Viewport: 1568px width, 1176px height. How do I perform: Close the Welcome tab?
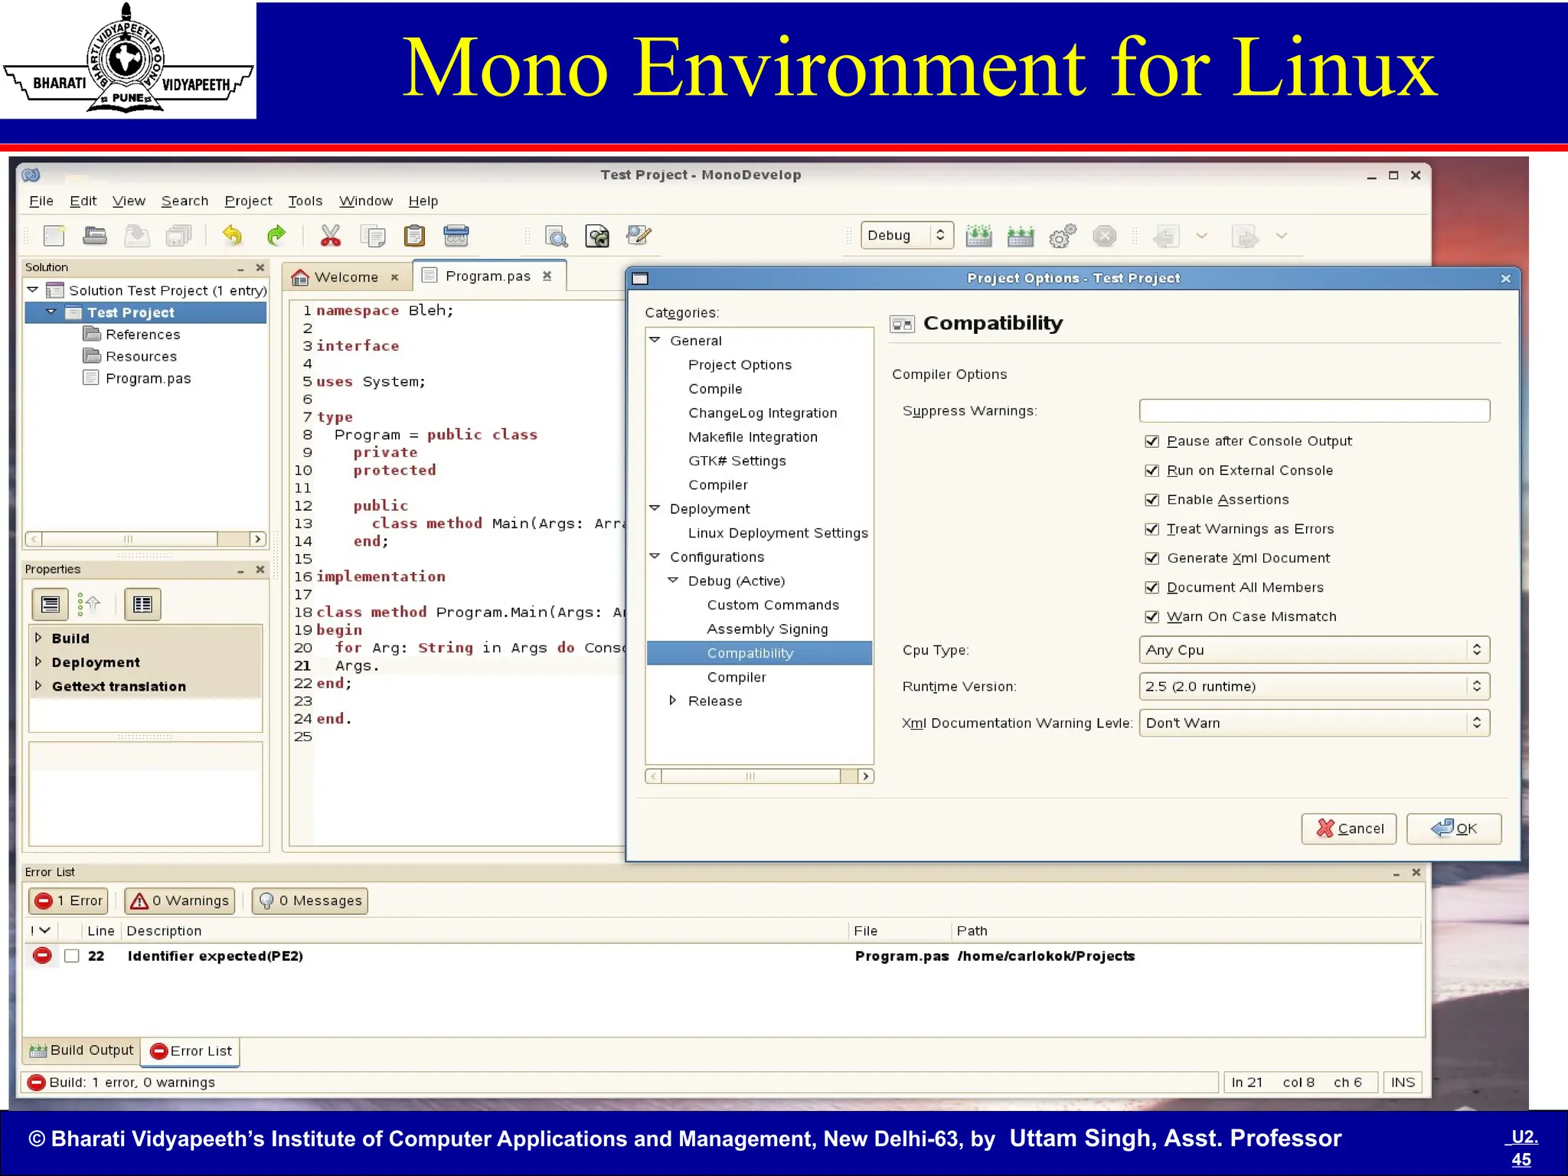tap(395, 277)
